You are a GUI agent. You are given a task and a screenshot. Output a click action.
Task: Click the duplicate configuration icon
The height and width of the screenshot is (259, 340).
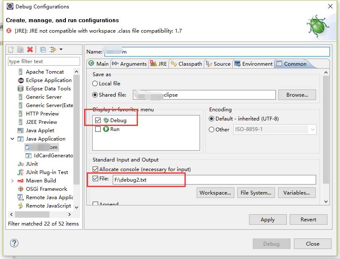20,49
